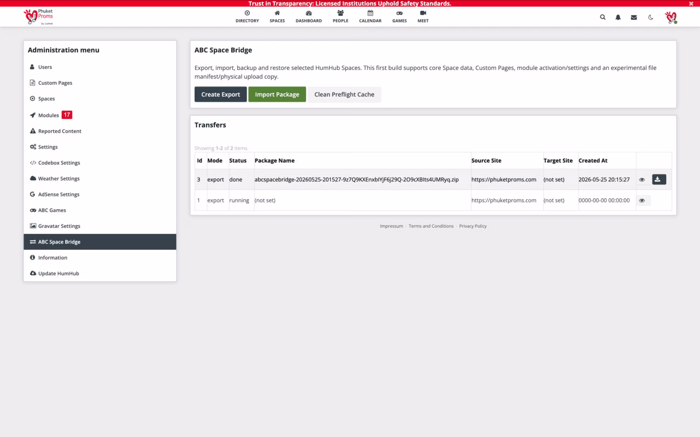Open the Calendar navigation item

click(x=370, y=17)
